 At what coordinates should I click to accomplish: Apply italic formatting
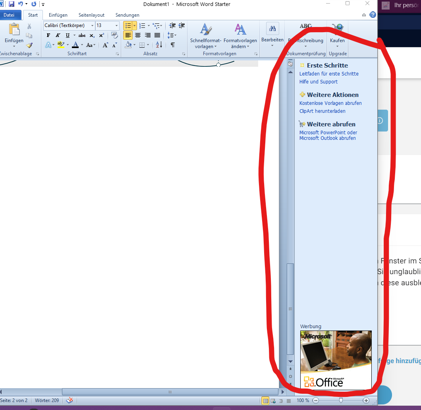coord(58,35)
